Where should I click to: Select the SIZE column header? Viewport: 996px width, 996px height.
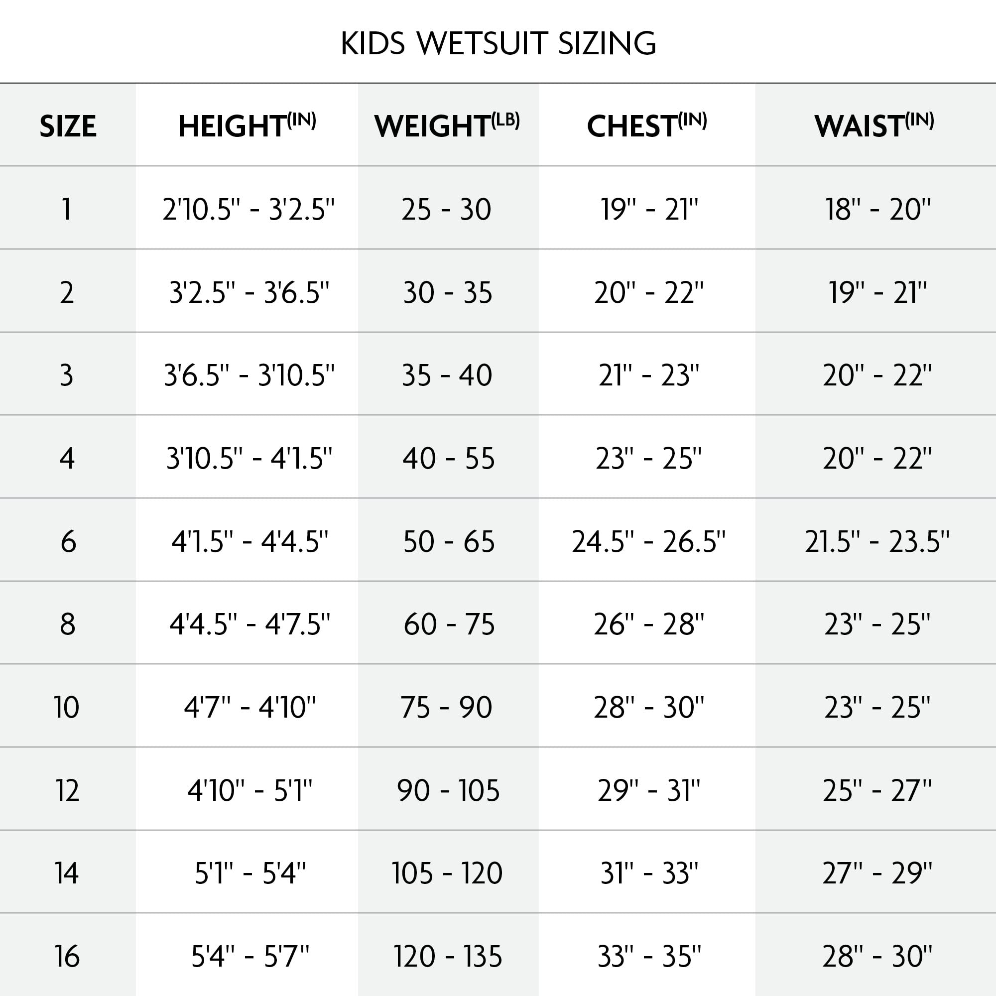tap(68, 126)
